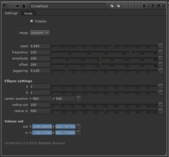Open animation menu for center position
The image size is (169, 157).
pos(79,99)
